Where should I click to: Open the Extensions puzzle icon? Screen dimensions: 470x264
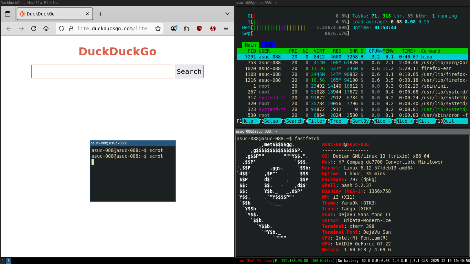click(186, 29)
